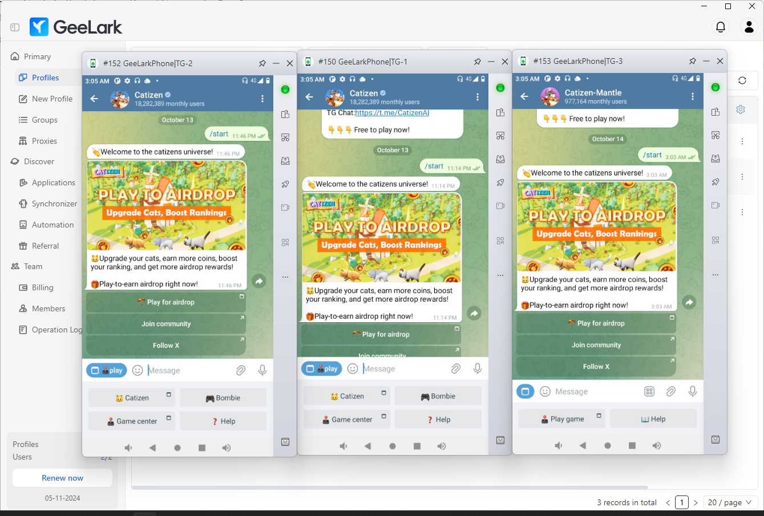Viewport: 764px width, 516px height.
Task: Tap Play game keyboard button in TG-3
Action: [x=562, y=419]
